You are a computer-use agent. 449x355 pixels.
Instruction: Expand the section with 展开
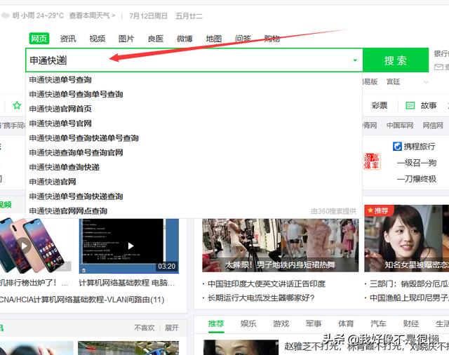[x=171, y=328]
